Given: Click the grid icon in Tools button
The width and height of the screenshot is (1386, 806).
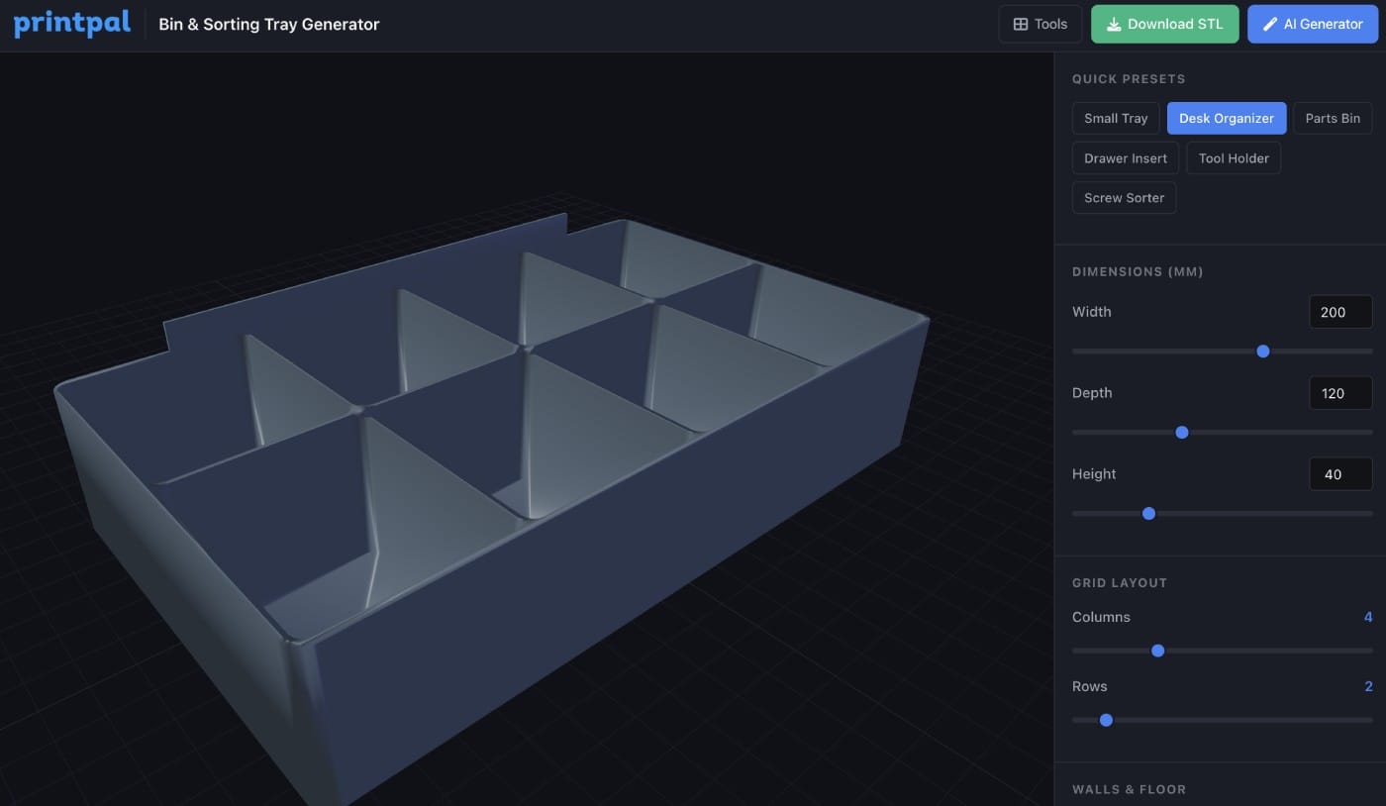Looking at the screenshot, I should pos(1021,24).
